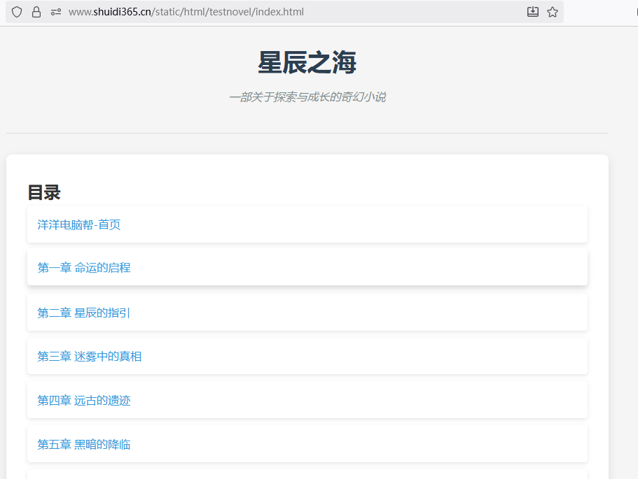
Task: Click the horizontal divider below the subtitle
Action: pos(307,133)
